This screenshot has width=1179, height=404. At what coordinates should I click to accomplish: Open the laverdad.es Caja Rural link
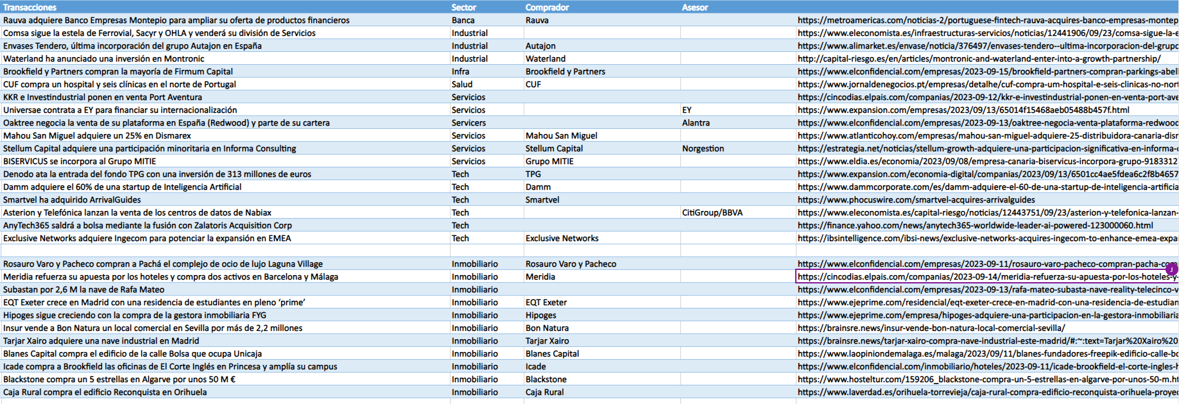tap(987, 392)
